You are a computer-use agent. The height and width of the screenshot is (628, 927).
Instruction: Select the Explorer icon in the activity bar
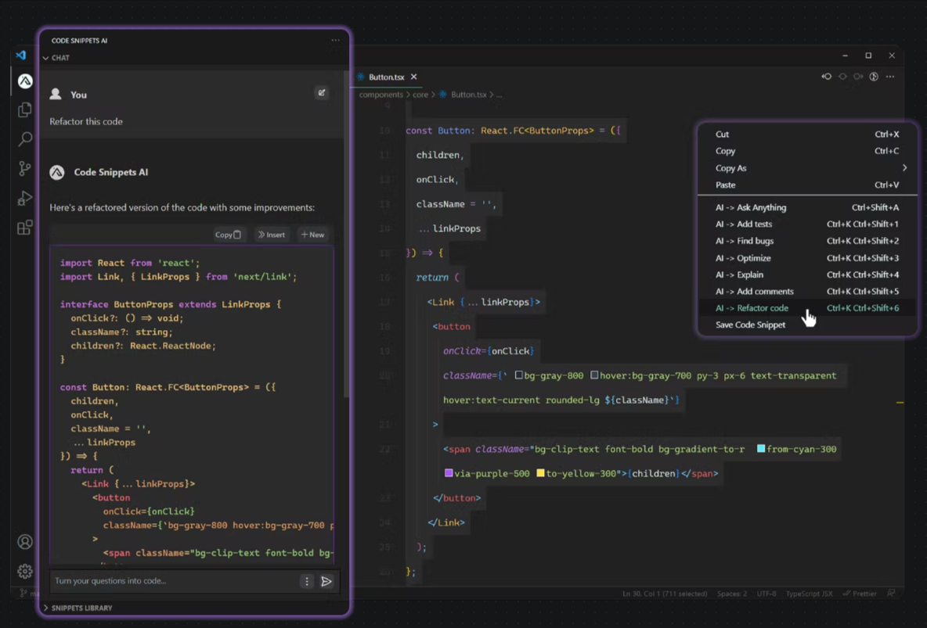[x=24, y=109]
